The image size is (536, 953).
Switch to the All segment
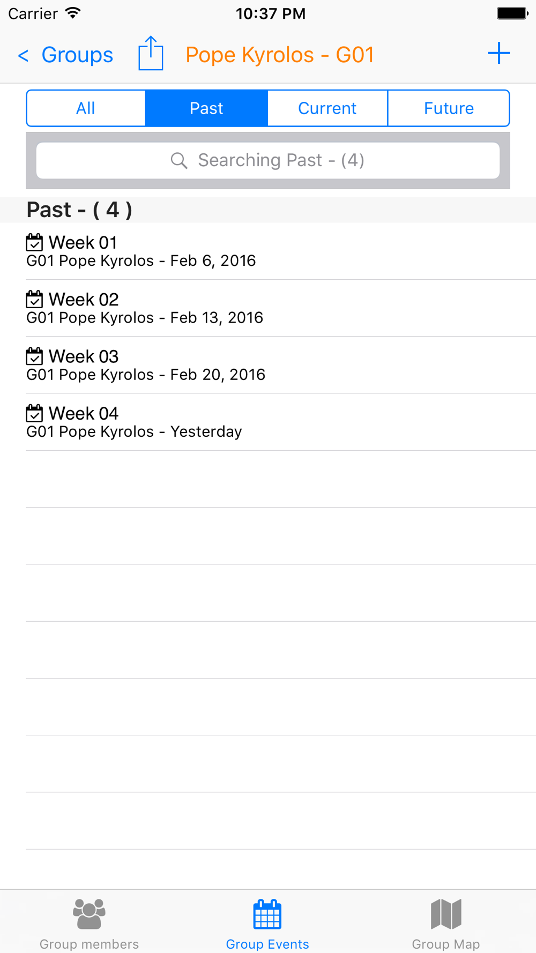(86, 108)
